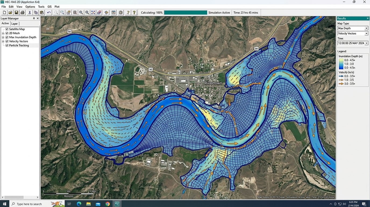
Task: Click the calculation progress bar
Action: click(186, 12)
